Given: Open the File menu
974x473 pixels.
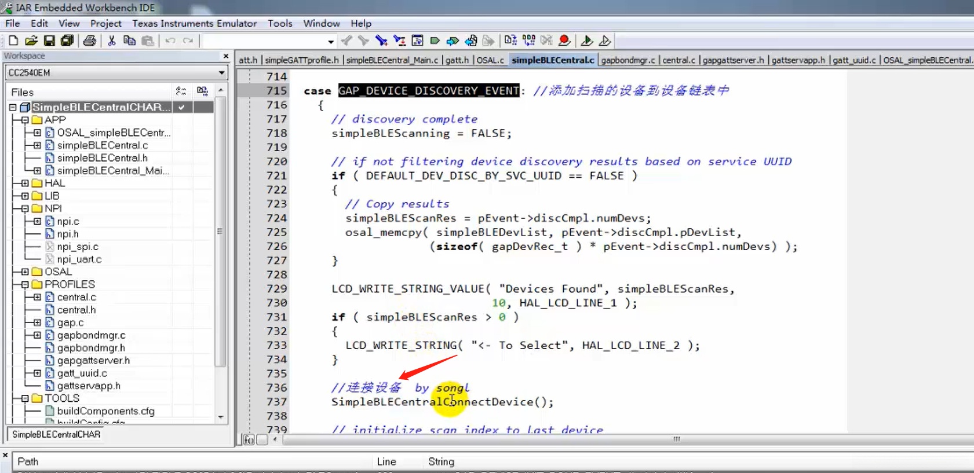Looking at the screenshot, I should click(x=13, y=23).
